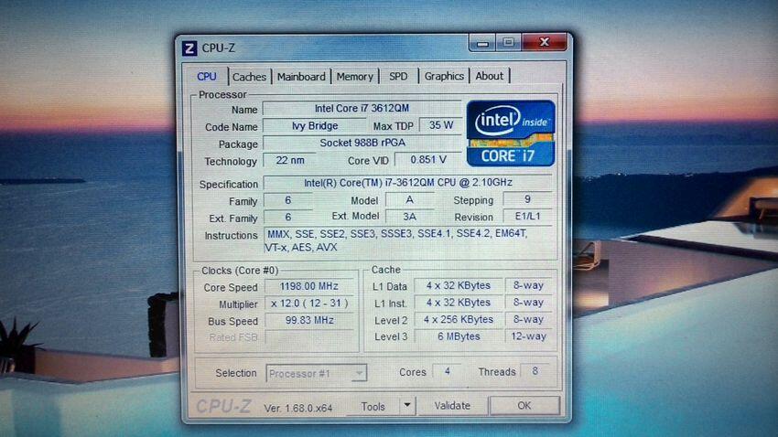Image resolution: width=778 pixels, height=437 pixels.
Task: Click the empty Rated FSB field
Action: 309,337
